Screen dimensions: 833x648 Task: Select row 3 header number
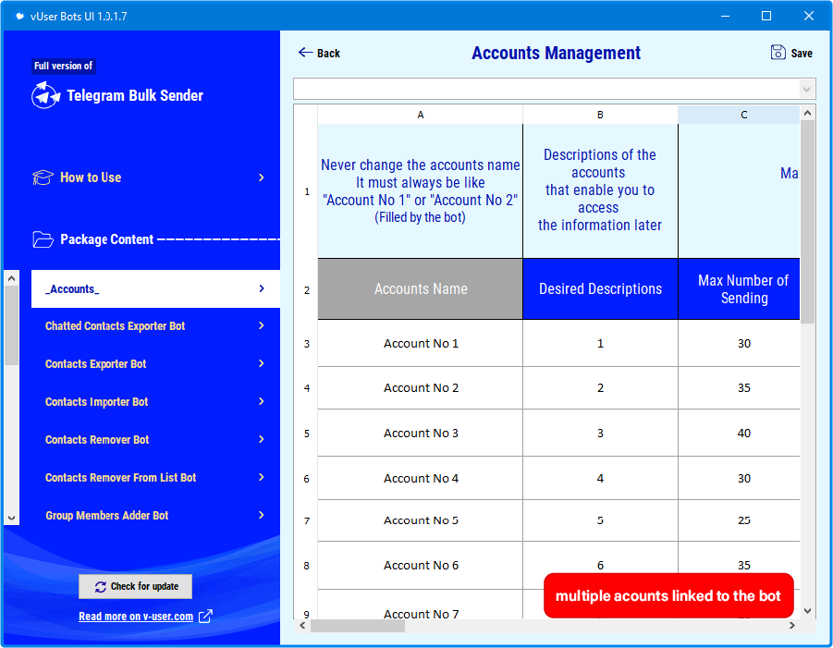click(x=307, y=344)
